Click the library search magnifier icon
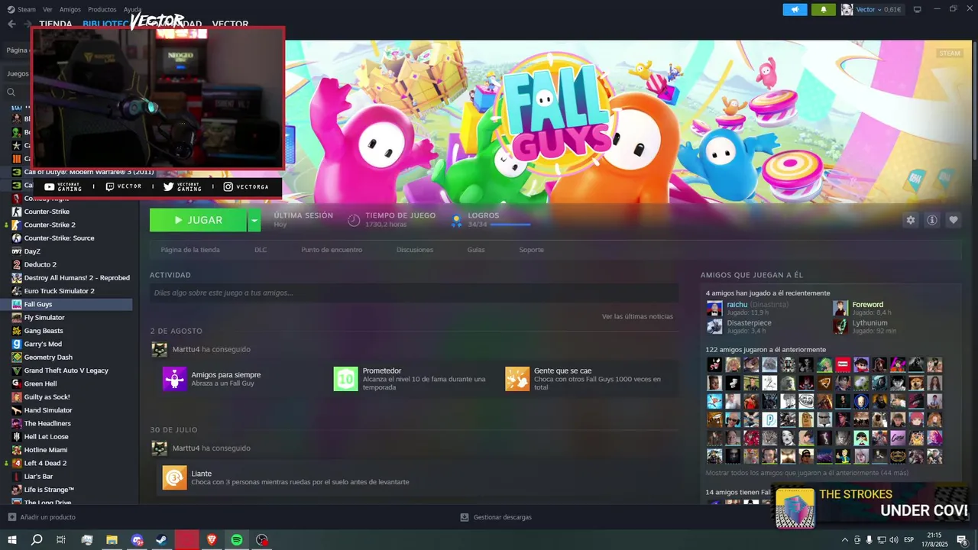The height and width of the screenshot is (550, 978). 11,92
